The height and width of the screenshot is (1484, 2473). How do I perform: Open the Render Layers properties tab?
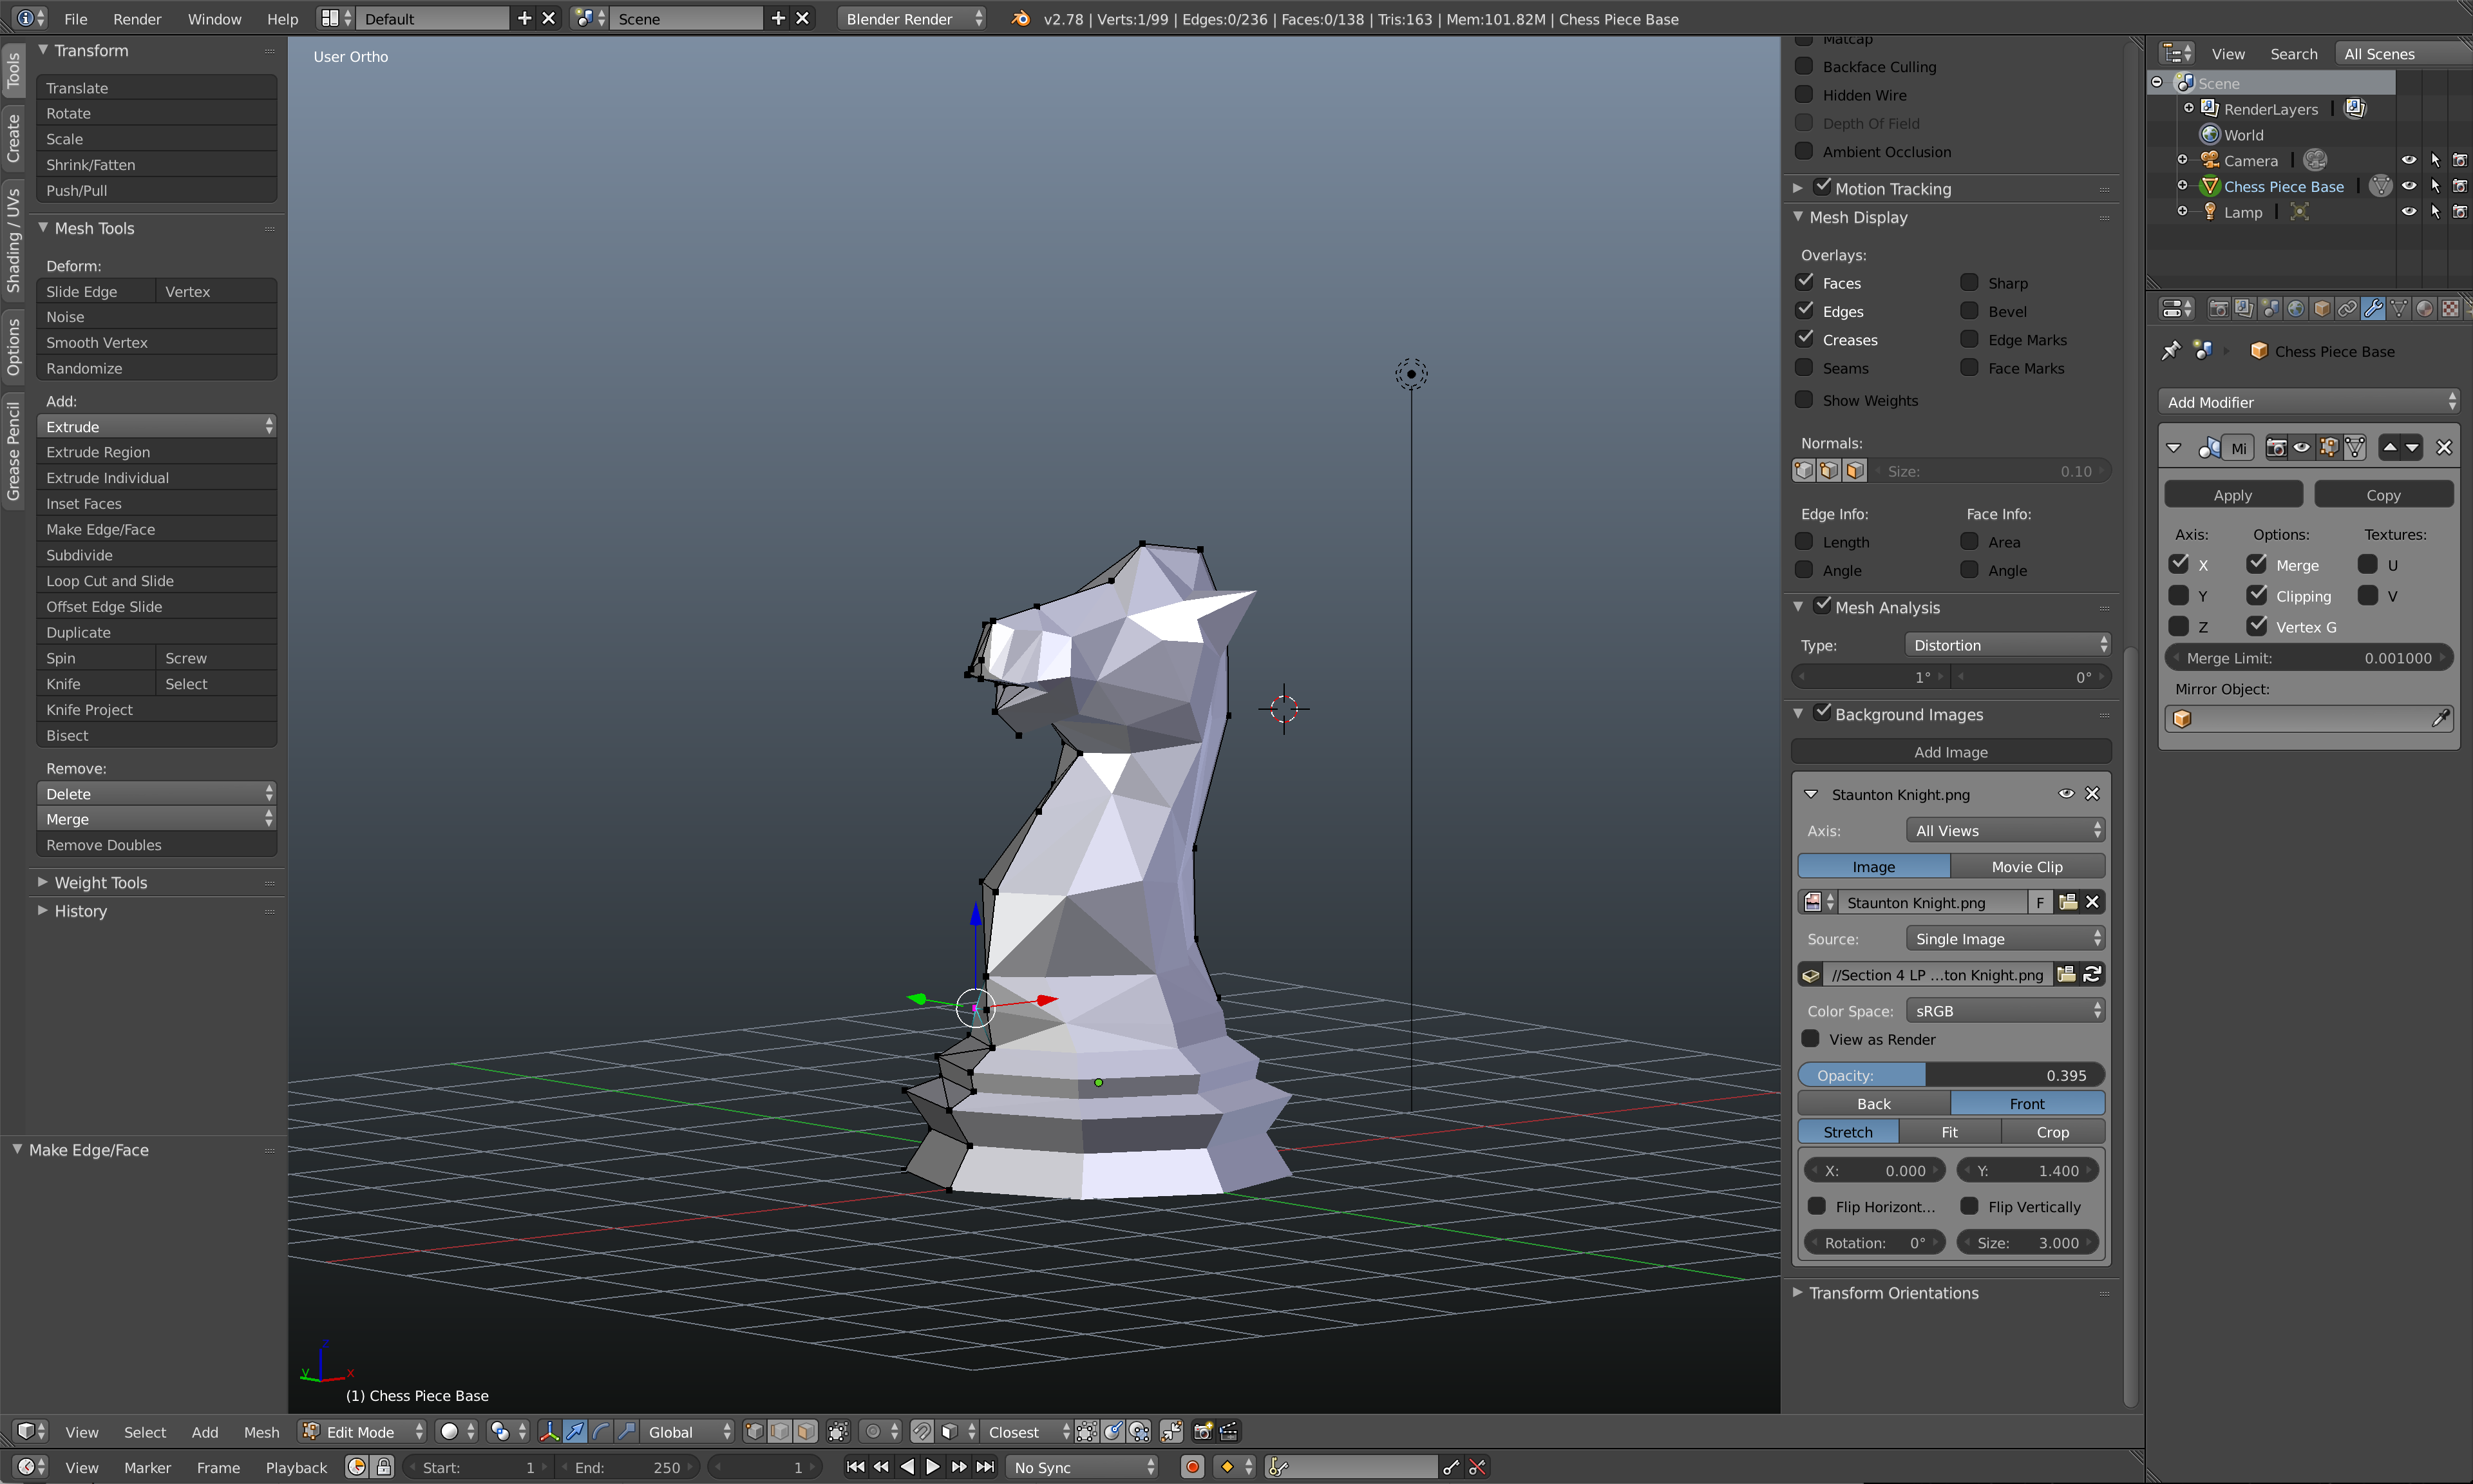(2243, 309)
